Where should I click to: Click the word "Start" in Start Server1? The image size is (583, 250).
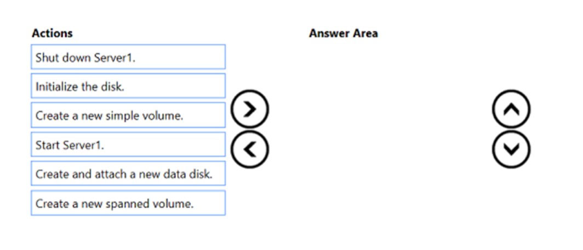pyautogui.click(x=47, y=145)
